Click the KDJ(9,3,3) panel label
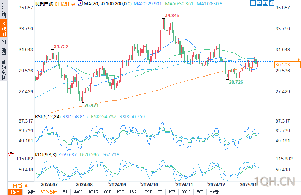The width and height of the screenshot is (301, 195). click(46, 154)
